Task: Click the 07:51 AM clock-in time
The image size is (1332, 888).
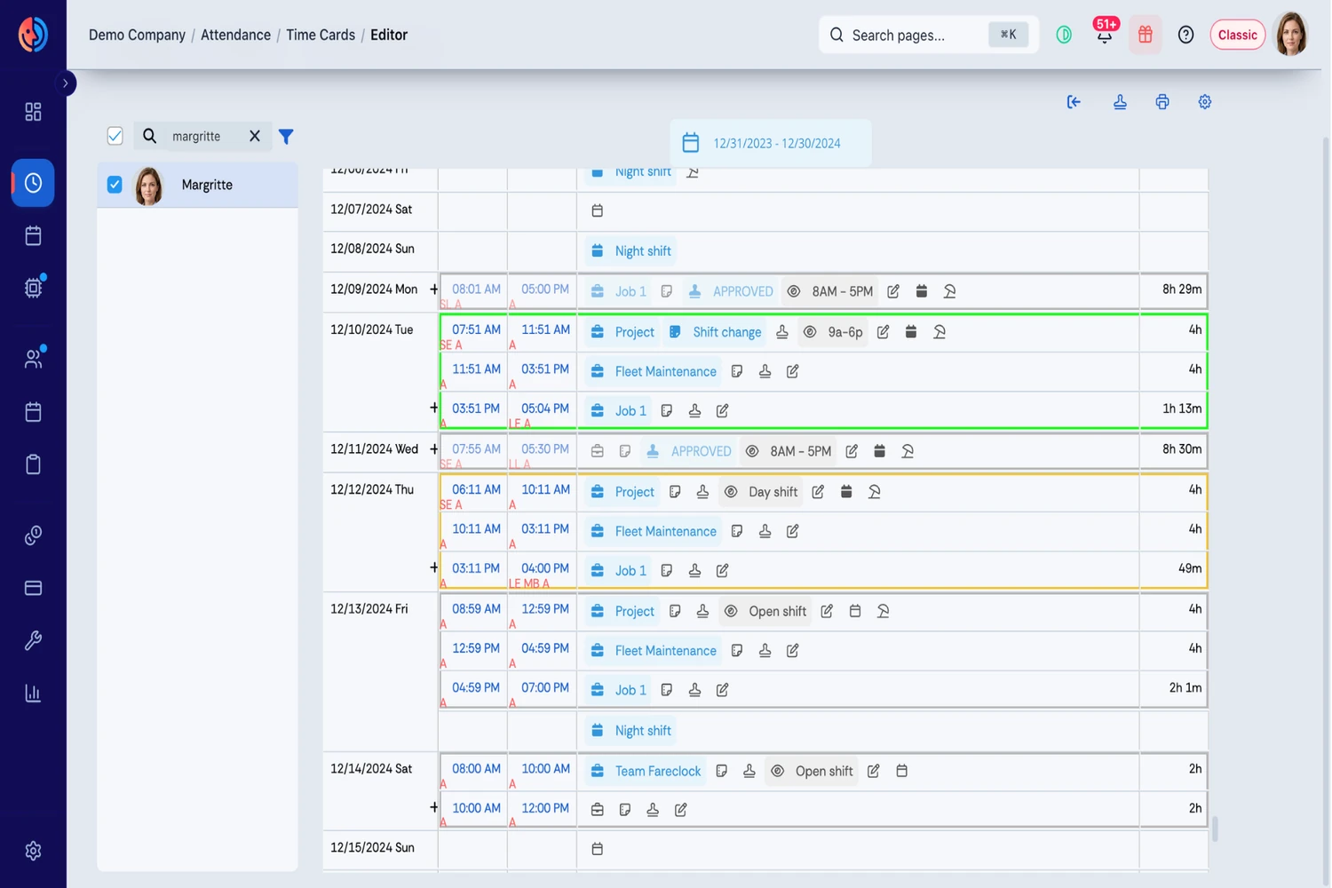Action: click(x=476, y=329)
